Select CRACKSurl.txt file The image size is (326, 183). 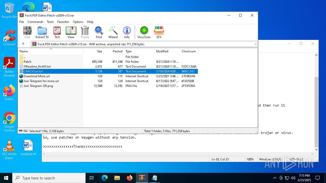click(108, 71)
